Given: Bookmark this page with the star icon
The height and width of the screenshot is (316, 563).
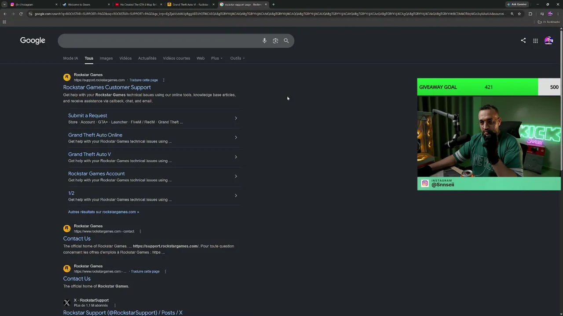Looking at the screenshot, I should [519, 14].
